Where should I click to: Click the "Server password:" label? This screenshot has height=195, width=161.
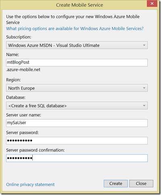22,133
